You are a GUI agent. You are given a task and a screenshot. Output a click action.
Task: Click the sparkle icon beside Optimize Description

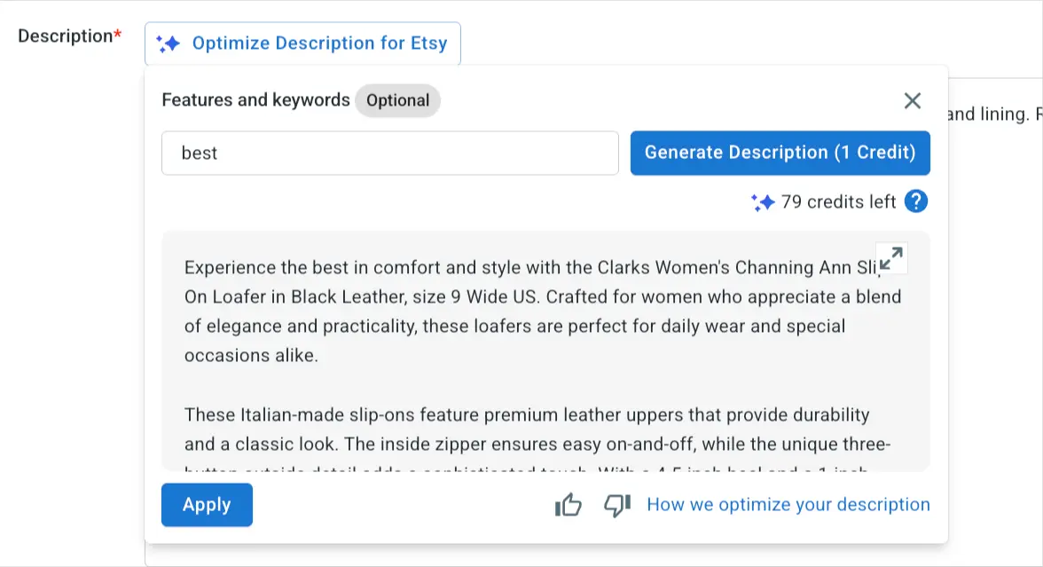168,43
